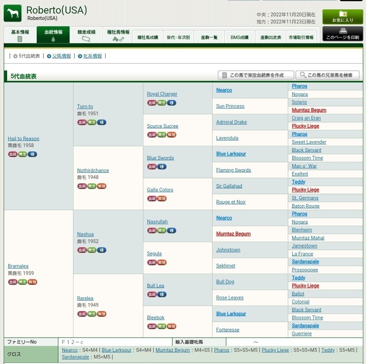The width and height of the screenshot is (366, 364).
Task: Open 競走 badge under Nasrullah
Action: click(162, 230)
